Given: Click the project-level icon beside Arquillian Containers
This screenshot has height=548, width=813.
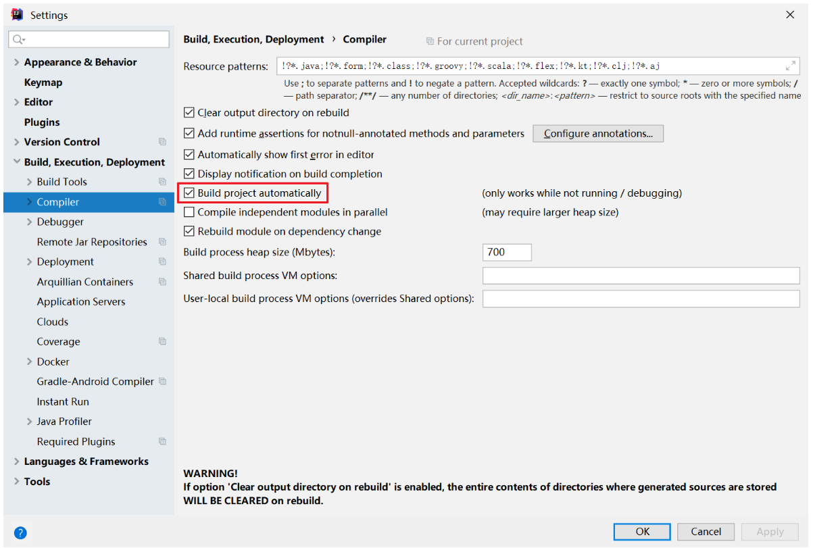Looking at the screenshot, I should coord(162,282).
